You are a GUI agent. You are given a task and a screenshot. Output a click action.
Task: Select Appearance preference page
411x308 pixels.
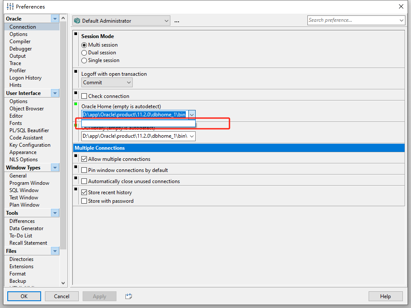click(23, 152)
